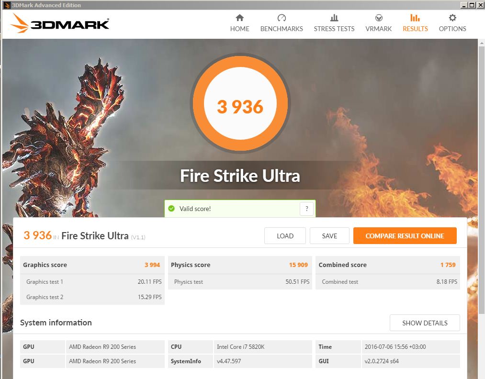Image resolution: width=485 pixels, height=379 pixels.
Task: Click the Time value 2016-07-06 15:56 +03:00
Action: click(x=395, y=347)
